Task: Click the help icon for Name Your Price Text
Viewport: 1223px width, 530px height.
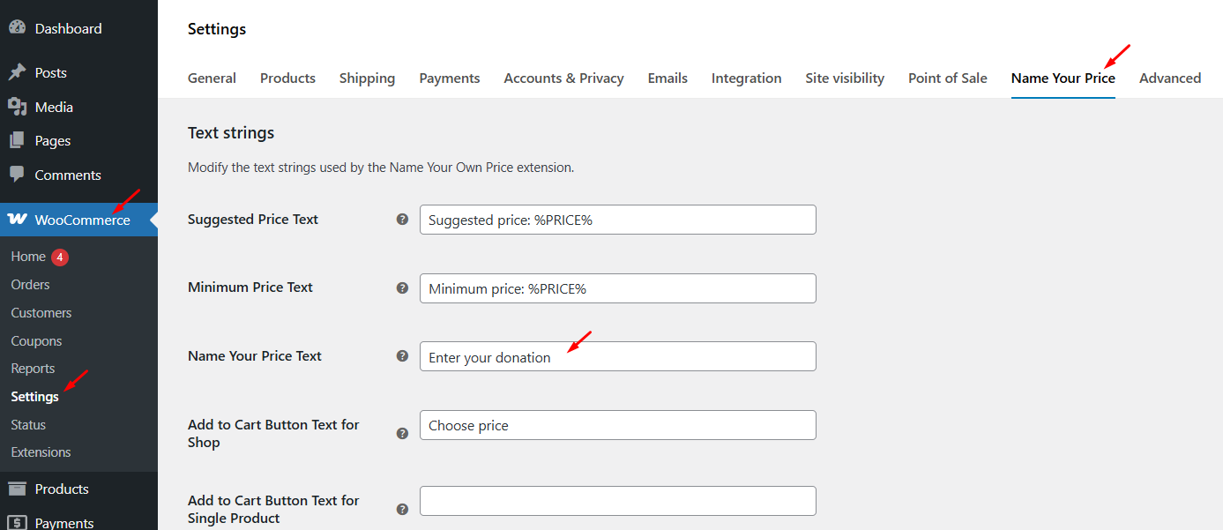Action: coord(402,355)
